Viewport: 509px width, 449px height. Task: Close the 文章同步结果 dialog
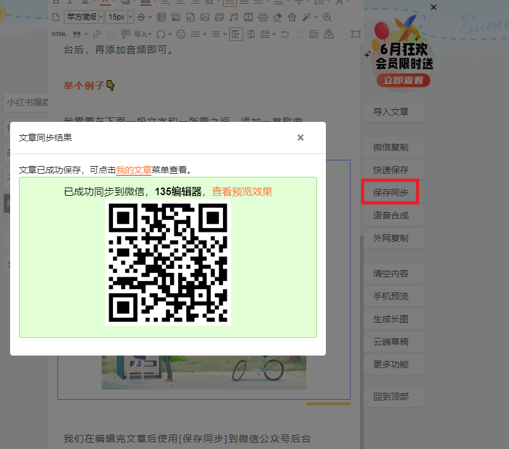coord(301,138)
